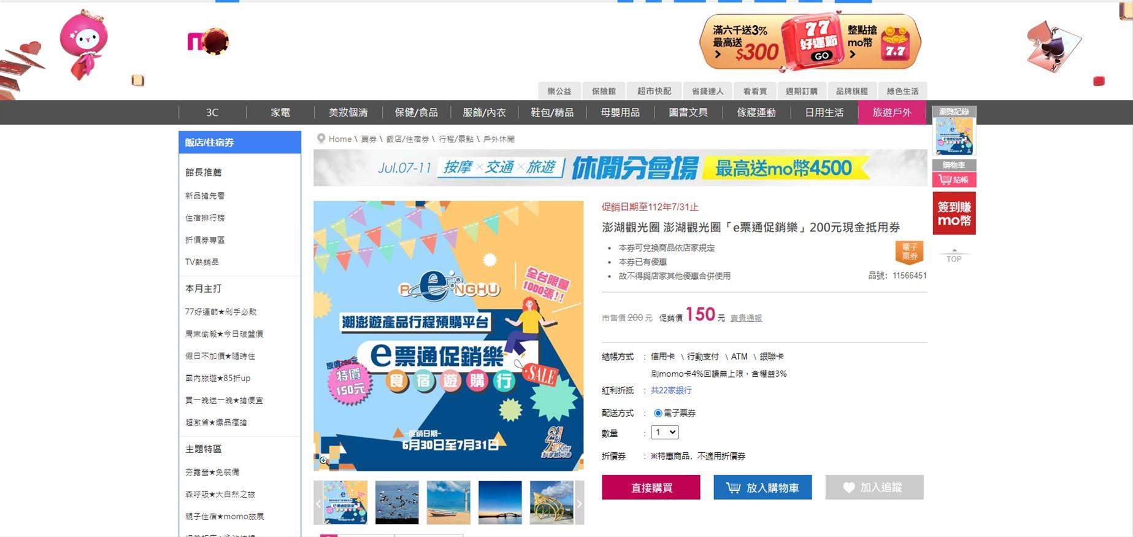This screenshot has height=537, width=1133.
Task: Open the browsing history product thumbnail
Action: point(954,136)
